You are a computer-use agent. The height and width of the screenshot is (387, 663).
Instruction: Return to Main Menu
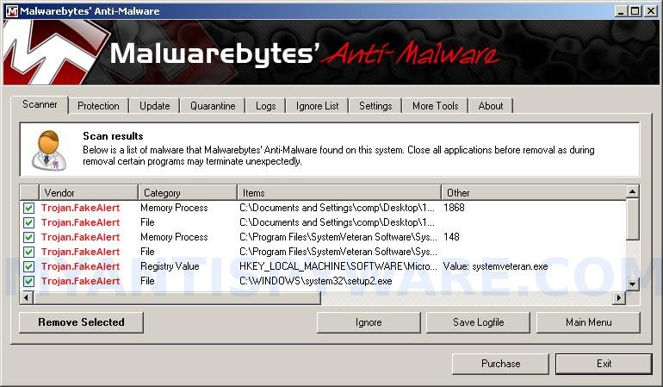[588, 322]
